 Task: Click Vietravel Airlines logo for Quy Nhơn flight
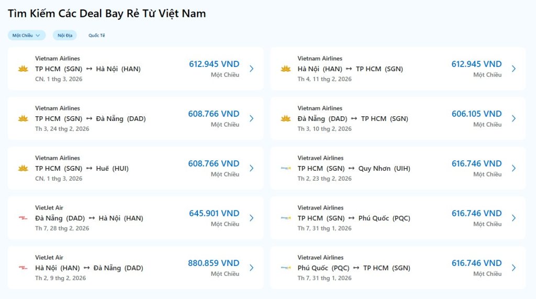point(285,168)
